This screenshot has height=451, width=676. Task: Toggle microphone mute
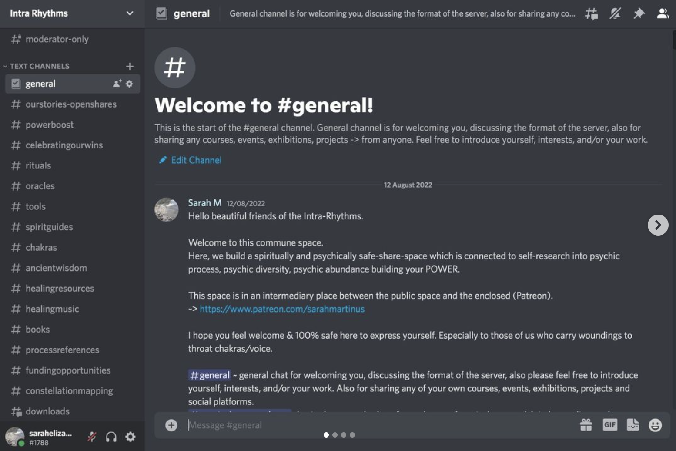pos(92,437)
